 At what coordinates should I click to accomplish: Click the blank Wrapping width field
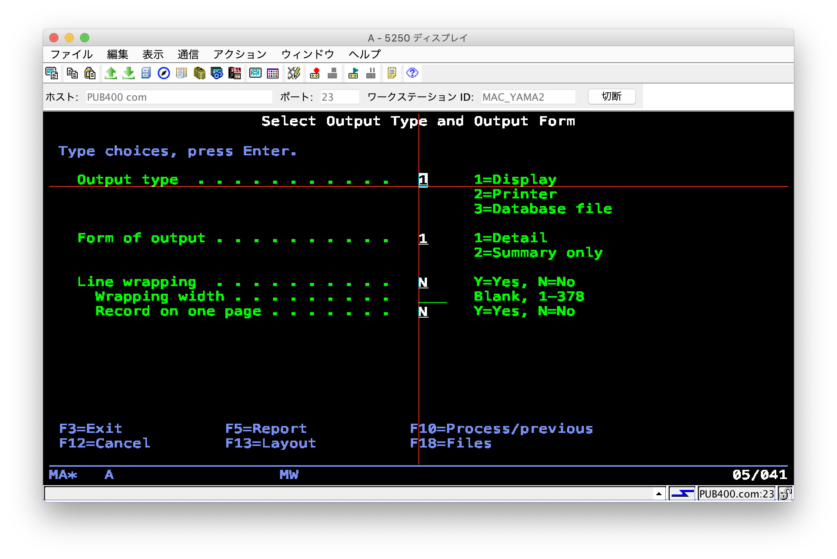[x=433, y=297]
